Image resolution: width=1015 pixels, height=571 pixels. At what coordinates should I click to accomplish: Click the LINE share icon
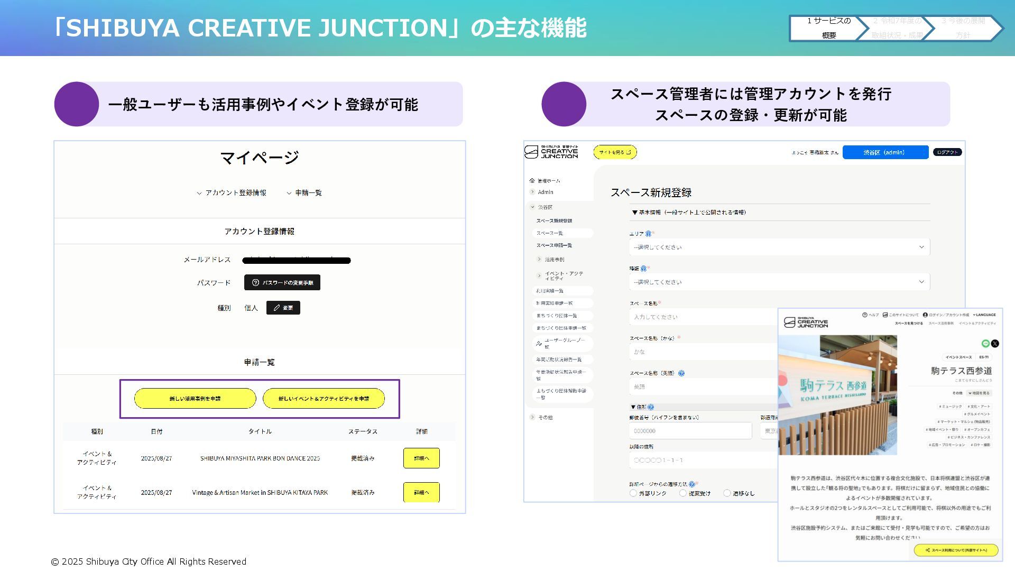985,344
